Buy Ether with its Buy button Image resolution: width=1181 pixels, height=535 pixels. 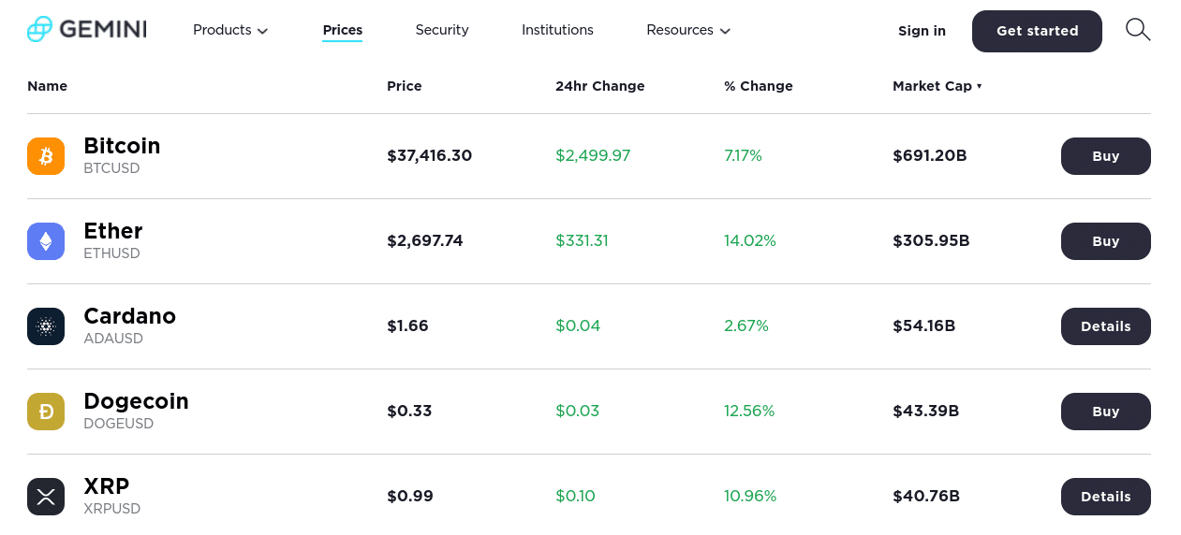click(1105, 241)
